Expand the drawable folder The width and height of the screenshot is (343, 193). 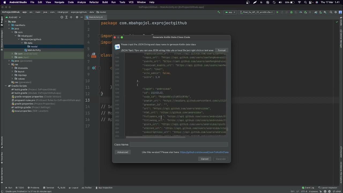12,68
